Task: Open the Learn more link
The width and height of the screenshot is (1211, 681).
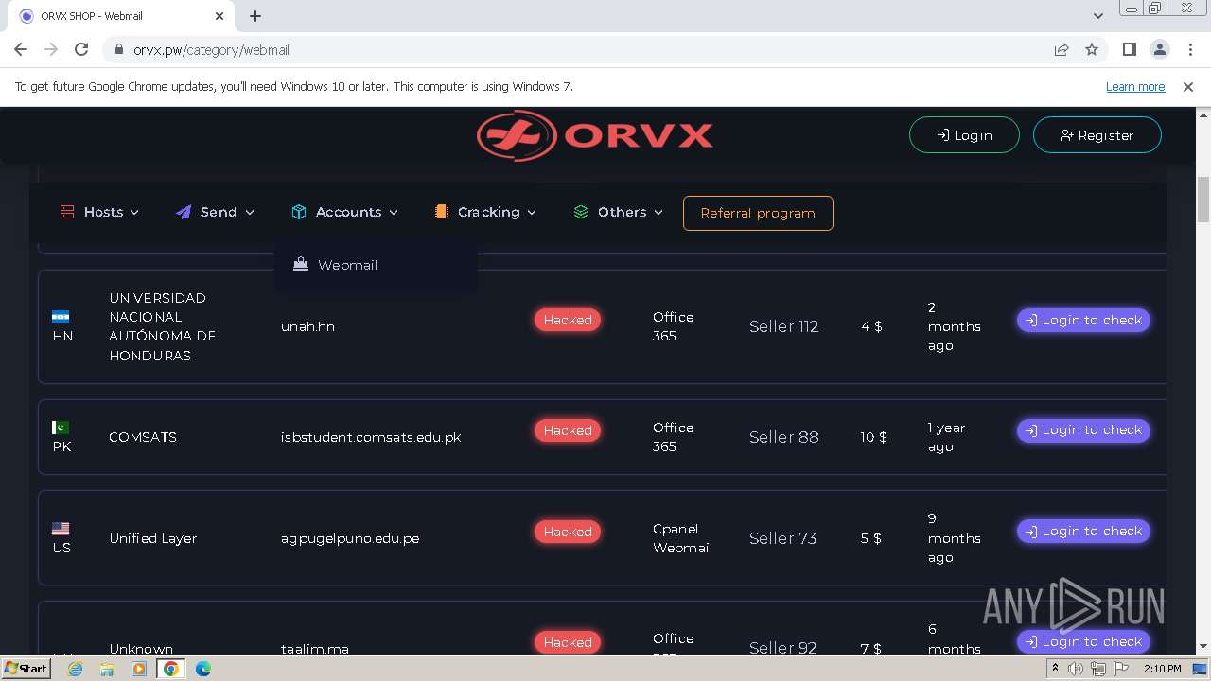Action: 1135,86
